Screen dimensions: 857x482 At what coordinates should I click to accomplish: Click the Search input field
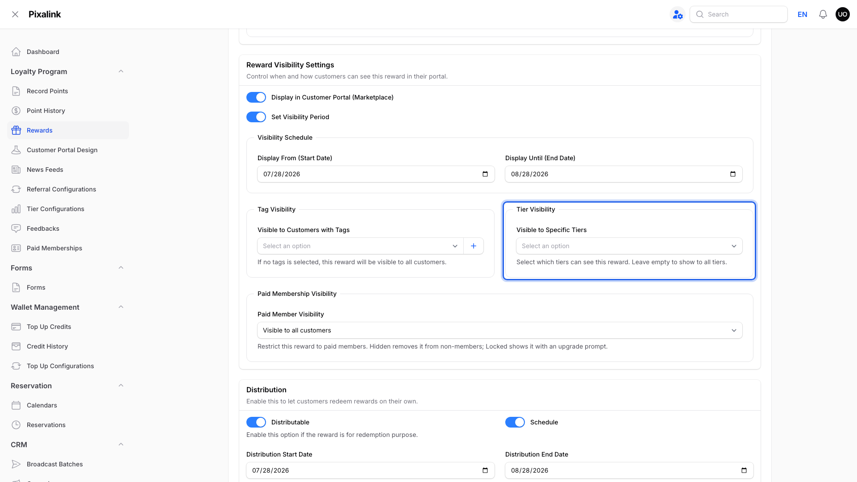coord(739,14)
